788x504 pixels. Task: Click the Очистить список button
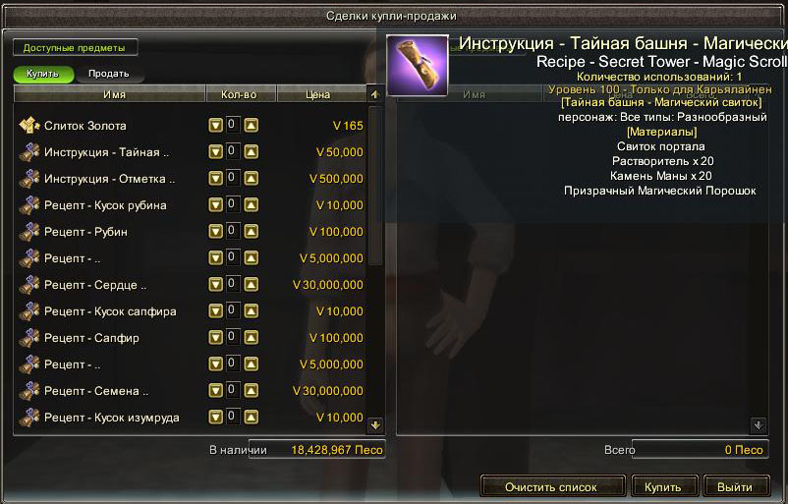(551, 487)
